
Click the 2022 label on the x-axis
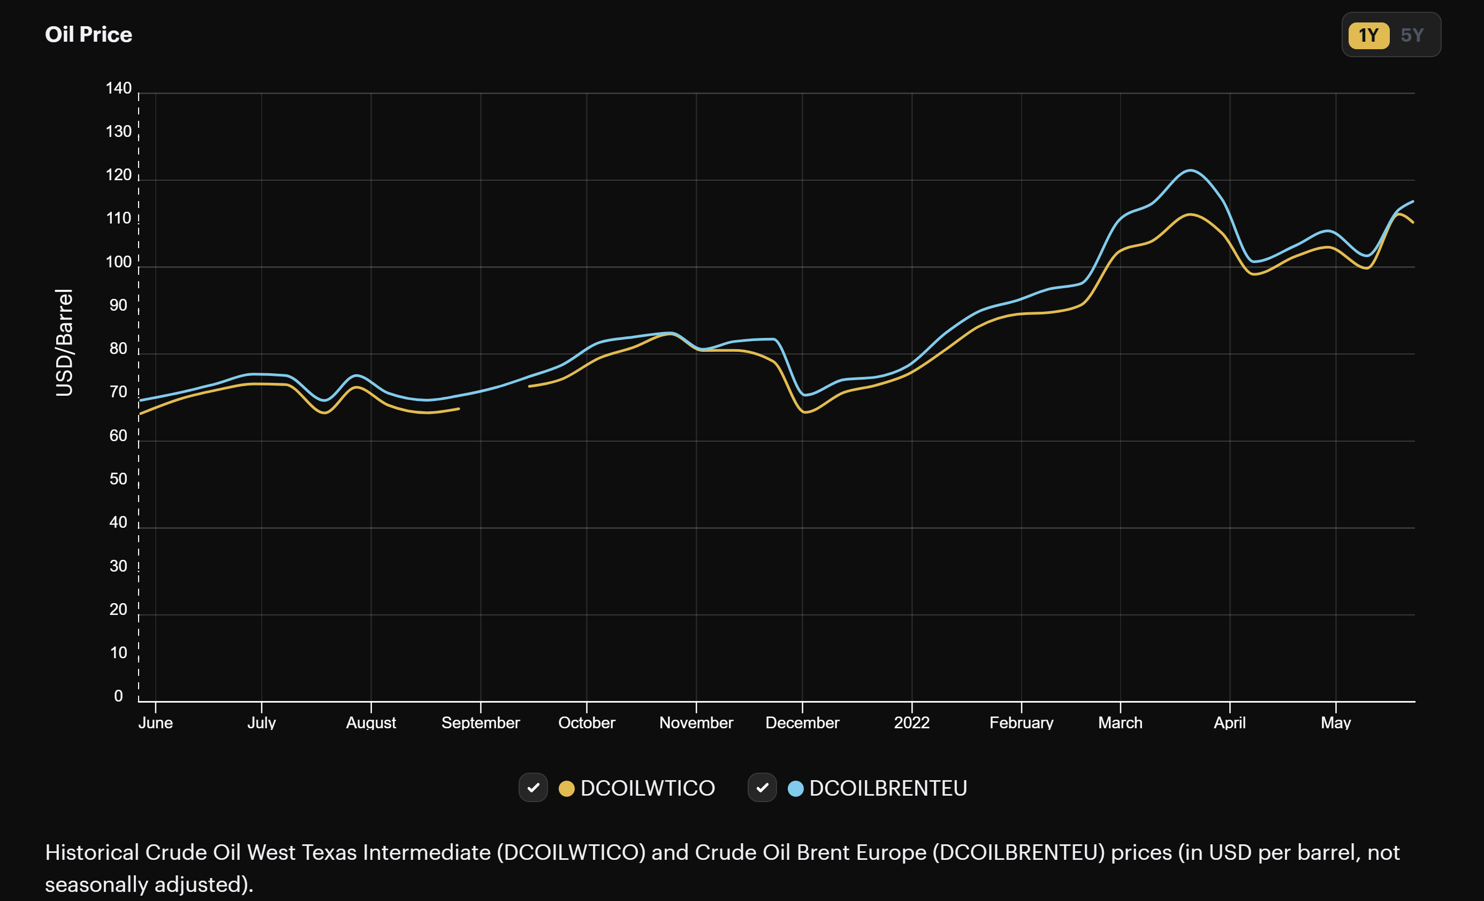(912, 723)
